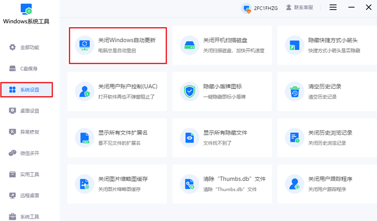Click the 实用工具 box icon

click(x=12, y=174)
